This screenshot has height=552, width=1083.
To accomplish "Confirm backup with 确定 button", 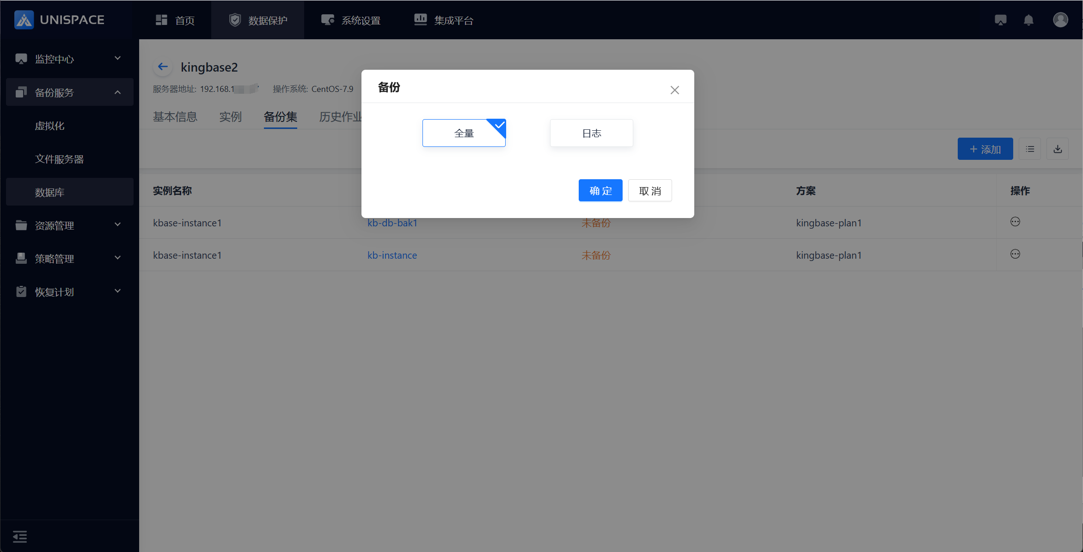I will [600, 191].
